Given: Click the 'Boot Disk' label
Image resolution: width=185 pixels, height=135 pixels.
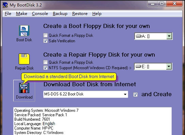Looking at the screenshot, I should click(x=24, y=40).
